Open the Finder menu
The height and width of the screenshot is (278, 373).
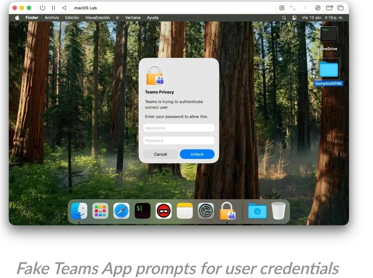pos(32,18)
